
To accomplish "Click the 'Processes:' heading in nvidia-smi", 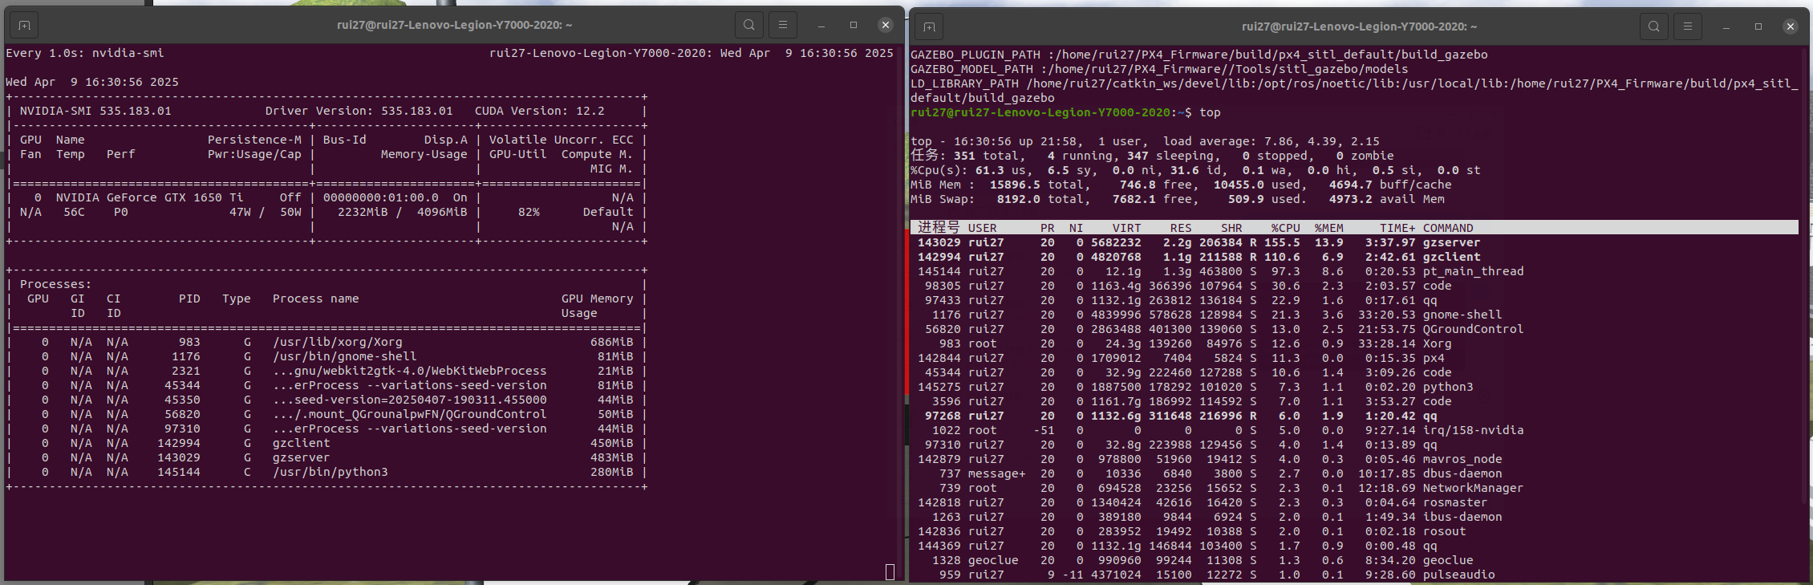I will point(55,284).
